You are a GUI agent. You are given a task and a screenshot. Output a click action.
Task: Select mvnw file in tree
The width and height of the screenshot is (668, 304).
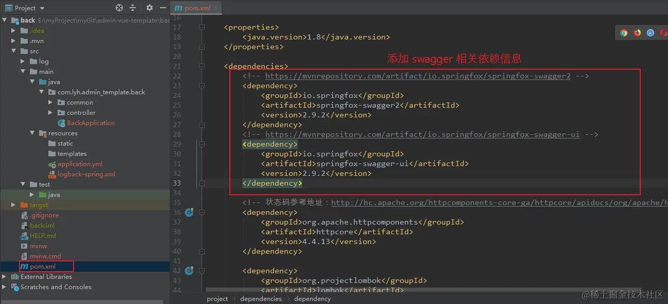pos(38,246)
